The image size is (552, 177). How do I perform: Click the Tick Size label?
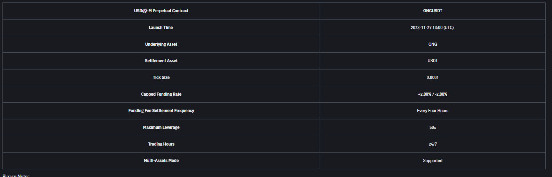[x=161, y=78]
